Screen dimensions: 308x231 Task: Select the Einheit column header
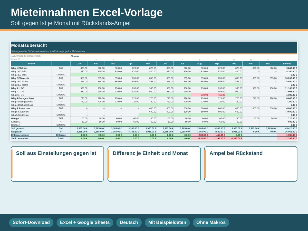pyautogui.click(x=31, y=63)
